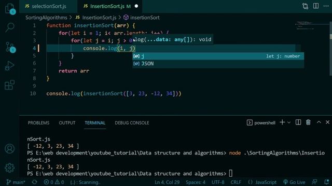Click Go Live in status bar
Screen dimensions: 332x186
[x=294, y=182]
